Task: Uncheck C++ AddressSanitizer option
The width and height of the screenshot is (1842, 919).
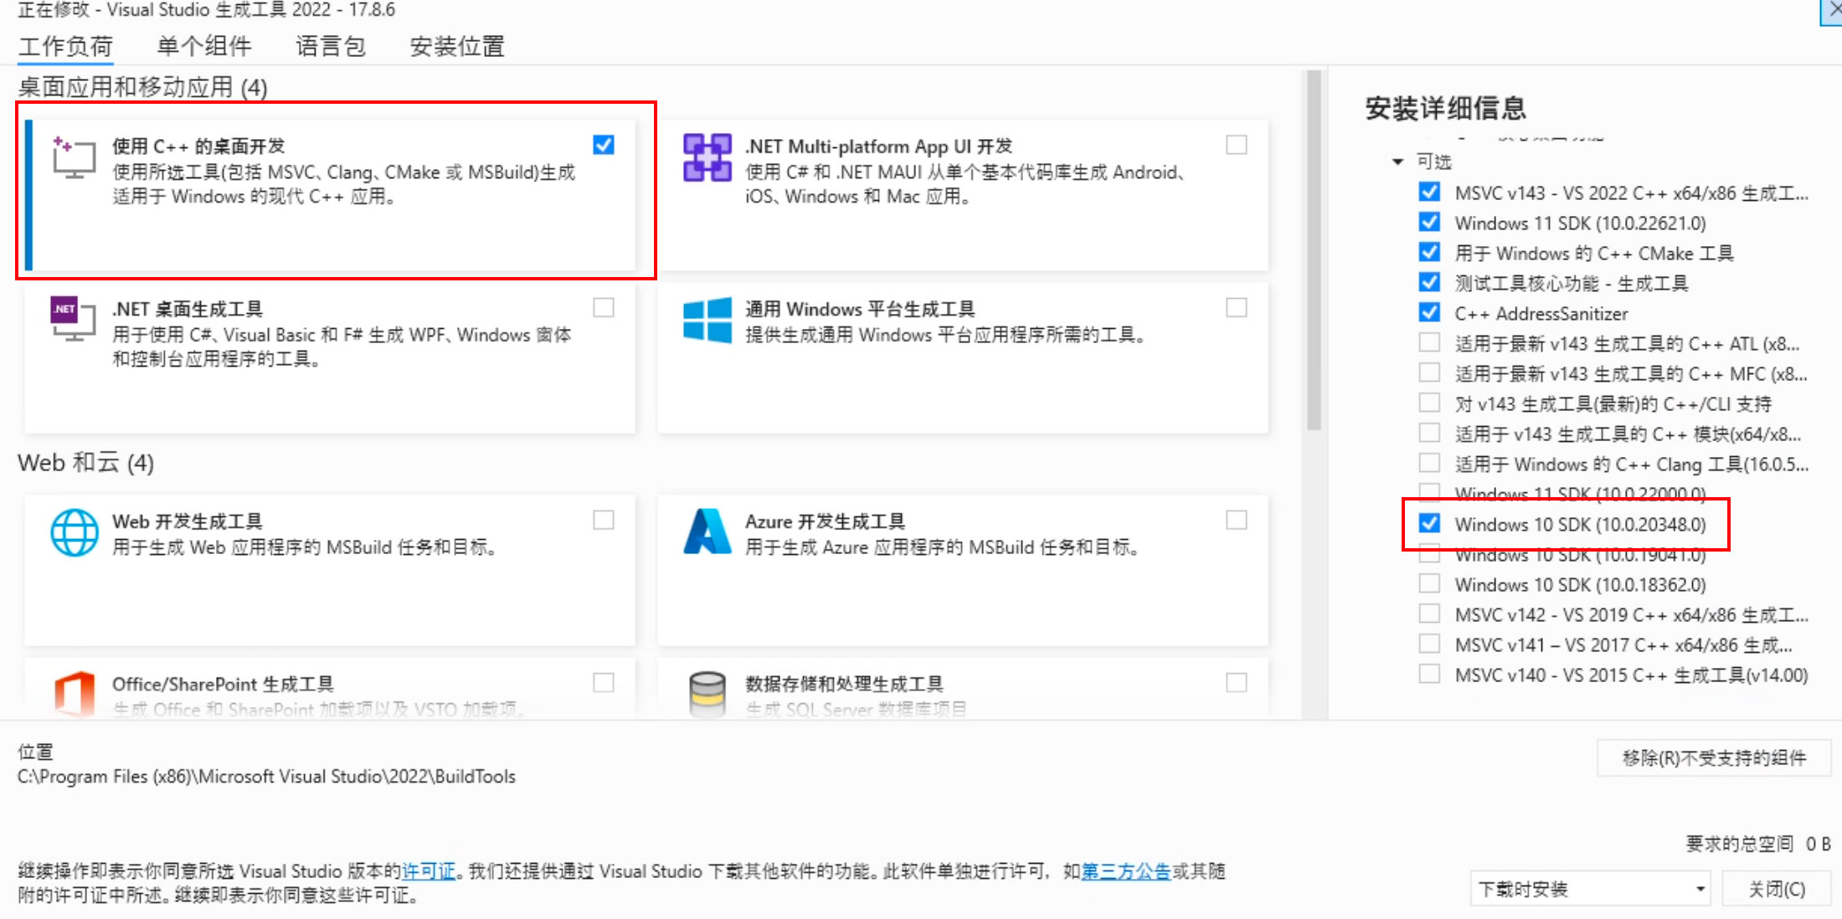Action: 1429,312
